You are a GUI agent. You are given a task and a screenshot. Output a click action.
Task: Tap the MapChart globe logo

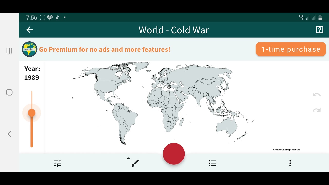pos(30,49)
